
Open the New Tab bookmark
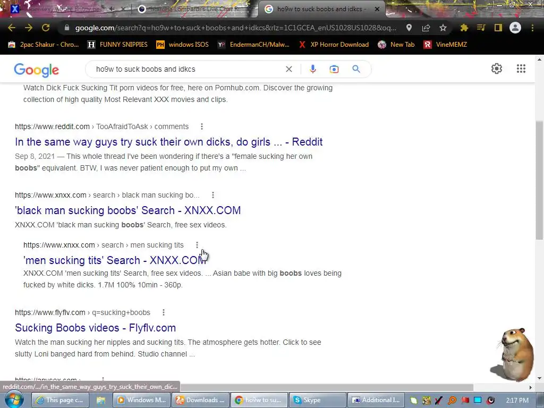[x=396, y=45]
